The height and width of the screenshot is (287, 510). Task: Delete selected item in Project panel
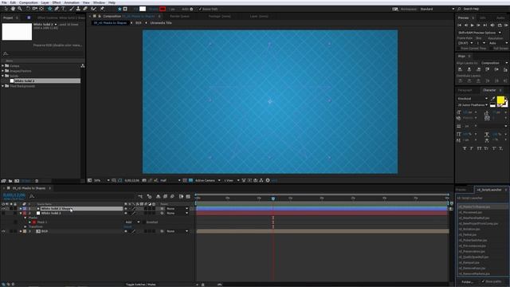click(x=37, y=181)
